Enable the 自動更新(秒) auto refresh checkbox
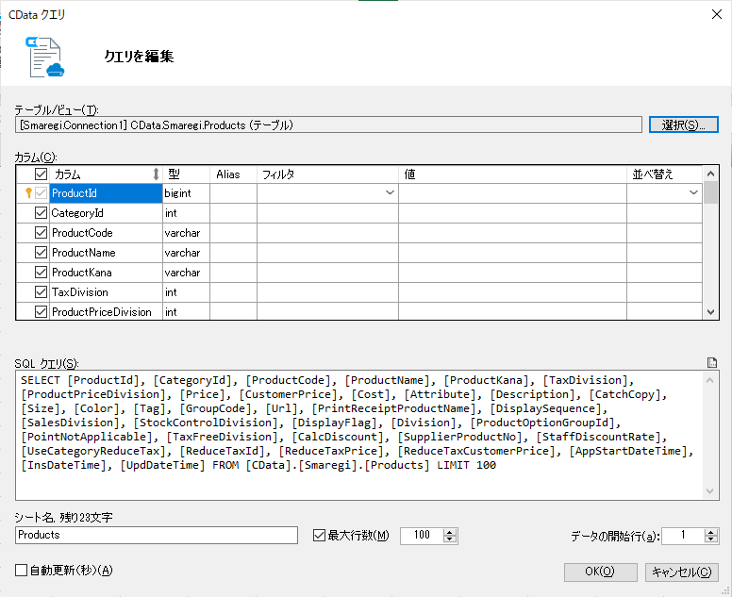 [x=21, y=570]
